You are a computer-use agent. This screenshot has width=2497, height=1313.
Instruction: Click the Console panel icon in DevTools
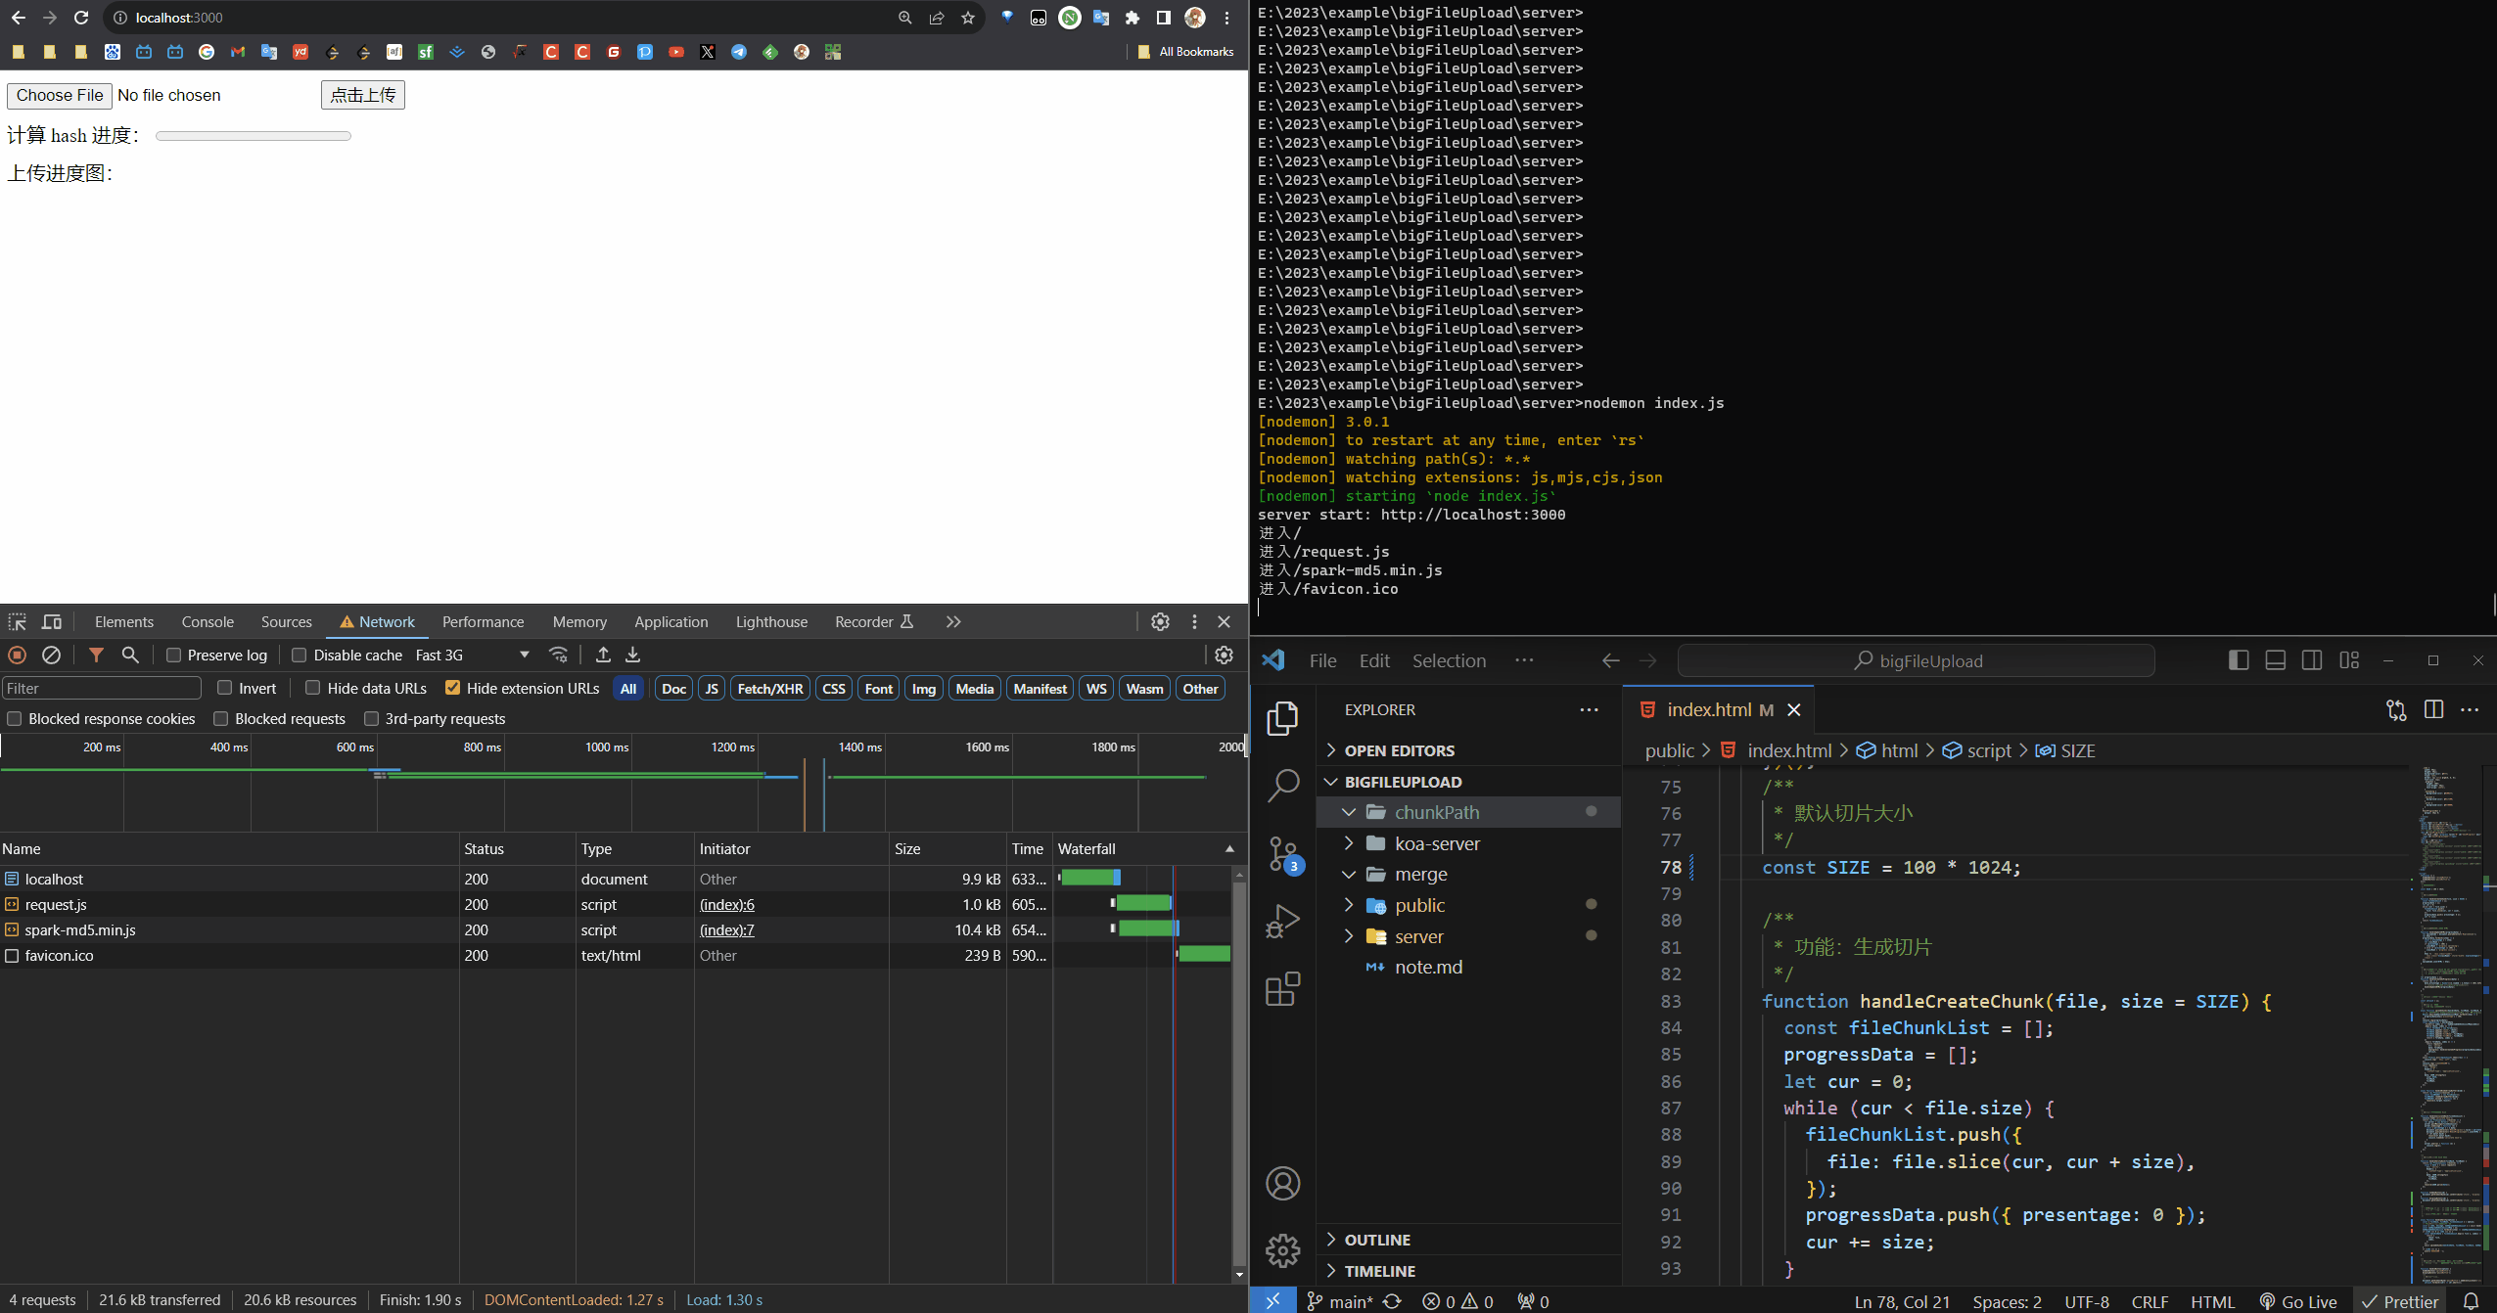(x=204, y=621)
